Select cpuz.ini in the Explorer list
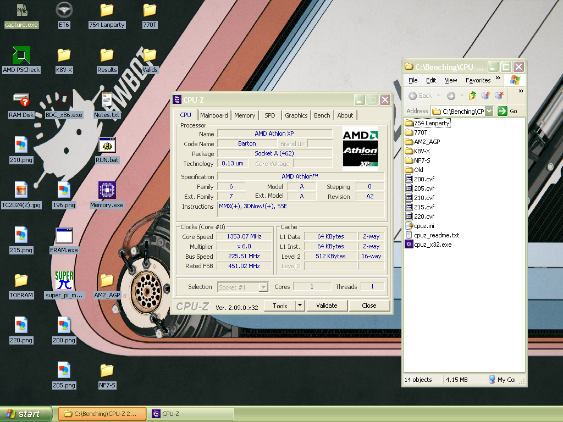The image size is (563, 422). 420,226
